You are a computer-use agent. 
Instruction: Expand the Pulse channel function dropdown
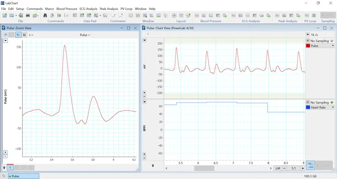(333, 46)
